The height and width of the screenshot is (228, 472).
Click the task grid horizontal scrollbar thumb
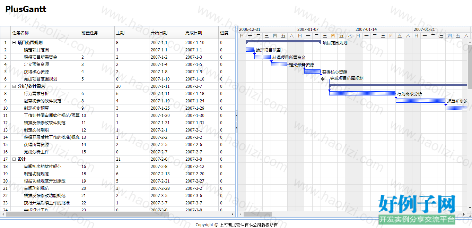(x=87, y=214)
